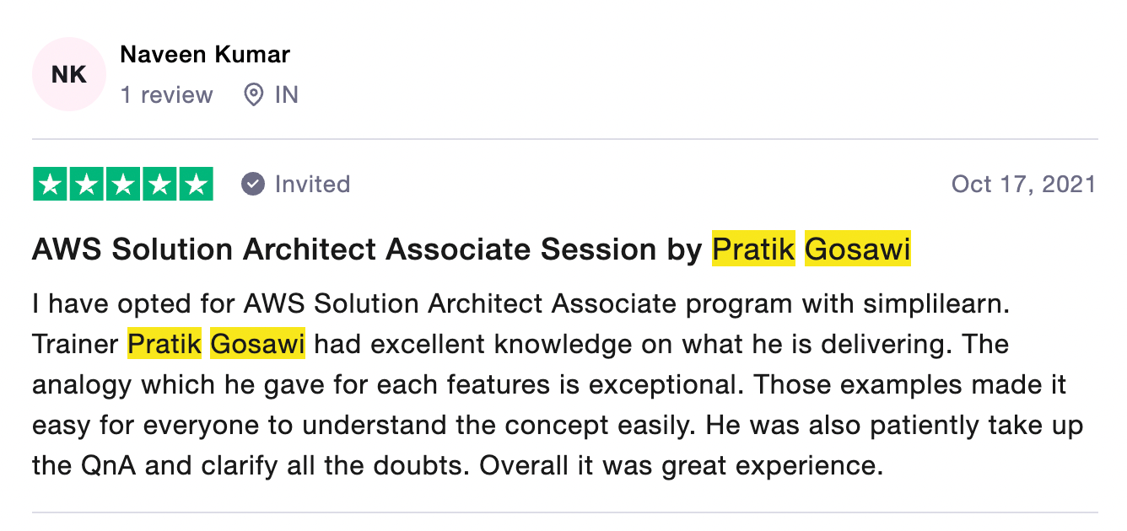
Task: Click the Oct 17, 2021 review date
Action: tap(1023, 185)
